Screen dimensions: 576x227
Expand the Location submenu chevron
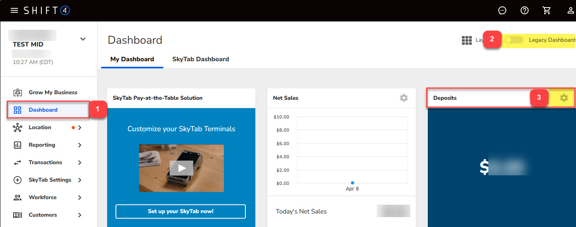tap(80, 128)
